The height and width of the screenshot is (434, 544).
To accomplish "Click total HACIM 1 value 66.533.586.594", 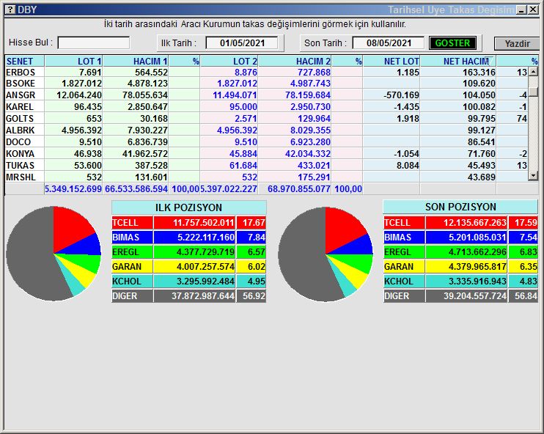I will tap(136, 189).
